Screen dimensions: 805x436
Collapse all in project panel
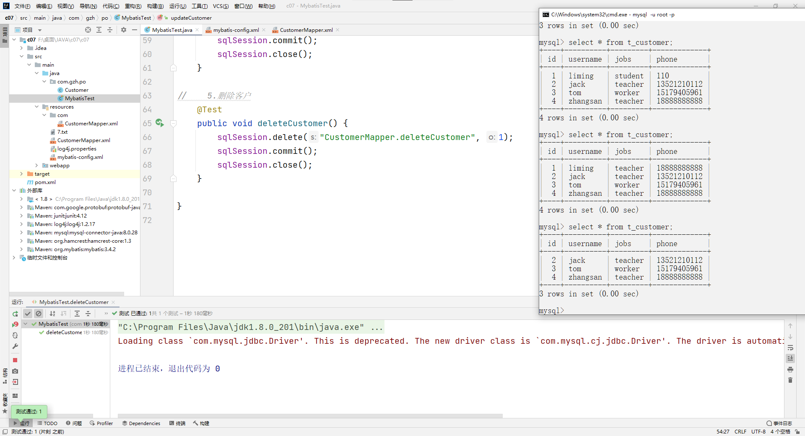[110, 30]
